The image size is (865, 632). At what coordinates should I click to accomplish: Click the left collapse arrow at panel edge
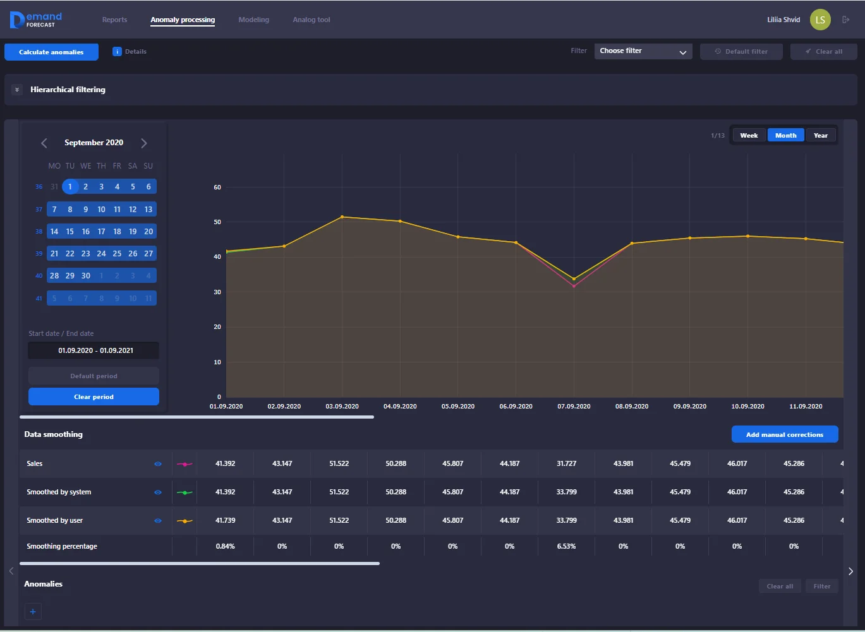pos(11,571)
